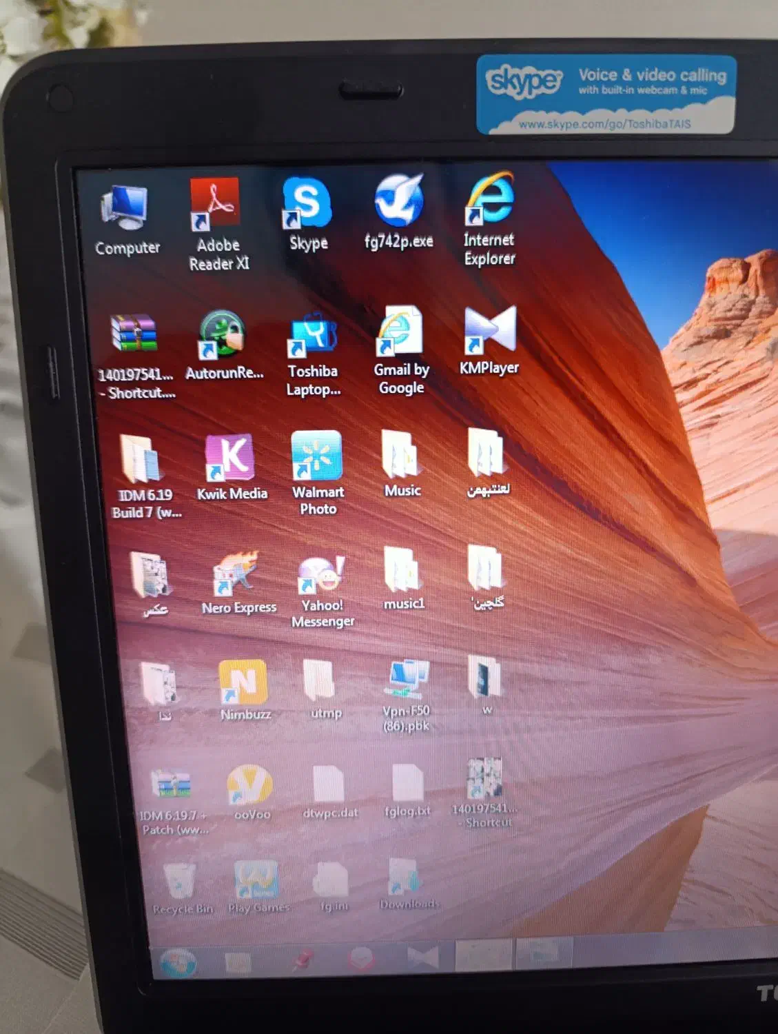This screenshot has width=778, height=1034.
Task: Select the fg742p.exe file icon
Action: [x=399, y=199]
